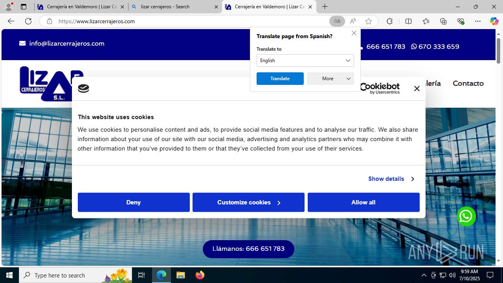Screen dimensions: 503x283
Task: Click the Windows Start button
Action: coord(9,275)
